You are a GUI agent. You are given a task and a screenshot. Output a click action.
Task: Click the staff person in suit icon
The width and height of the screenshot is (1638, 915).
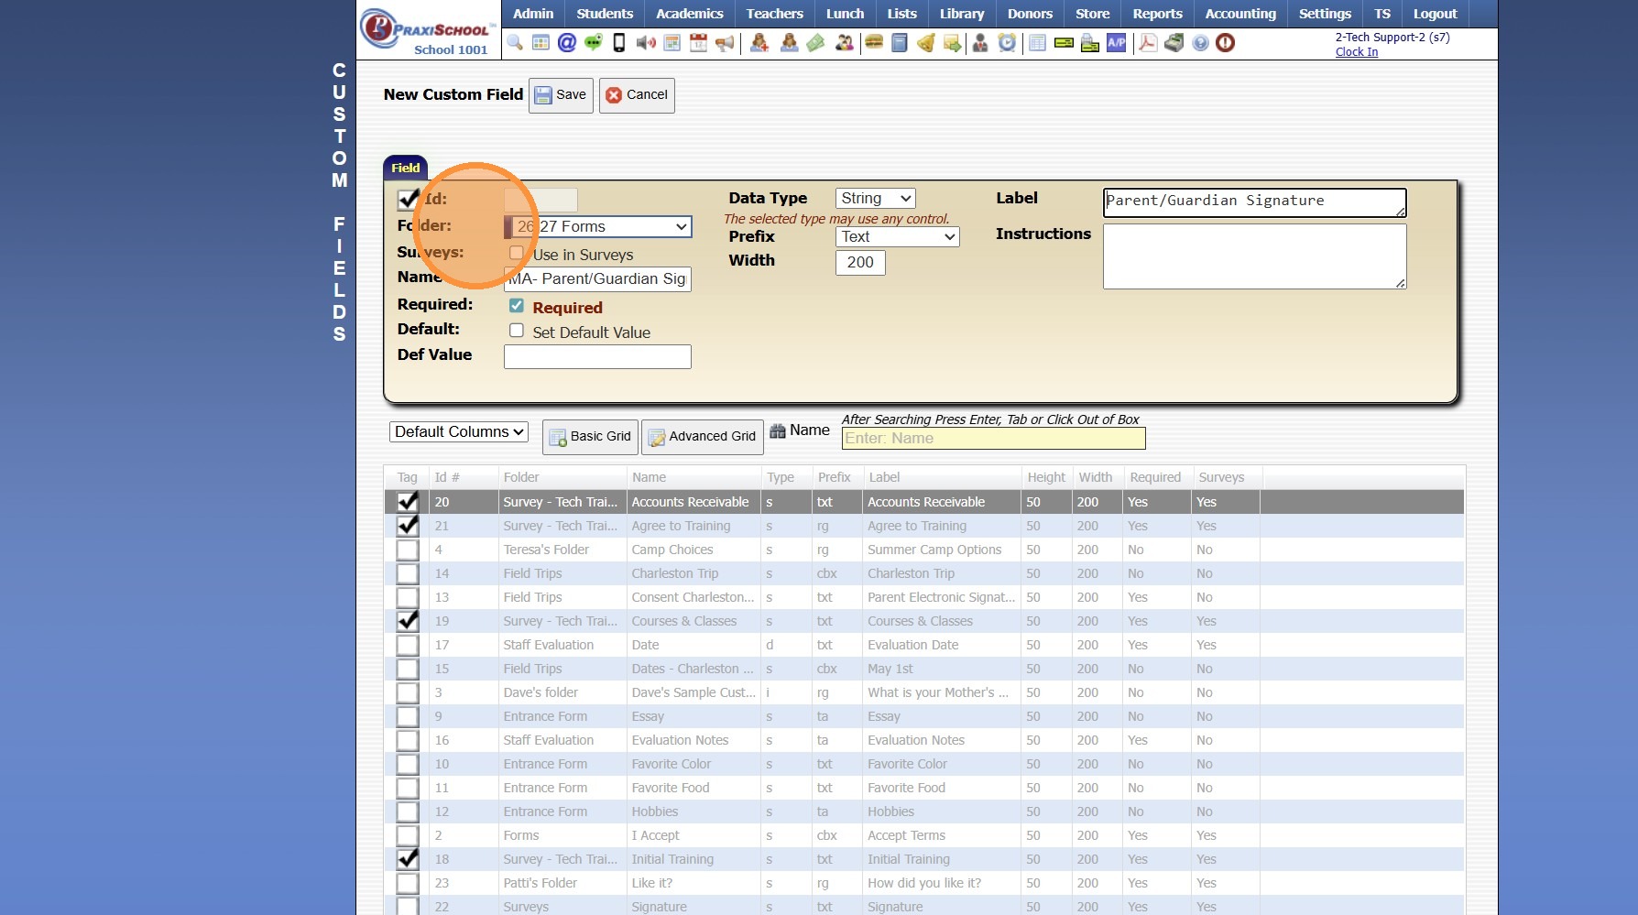980,43
